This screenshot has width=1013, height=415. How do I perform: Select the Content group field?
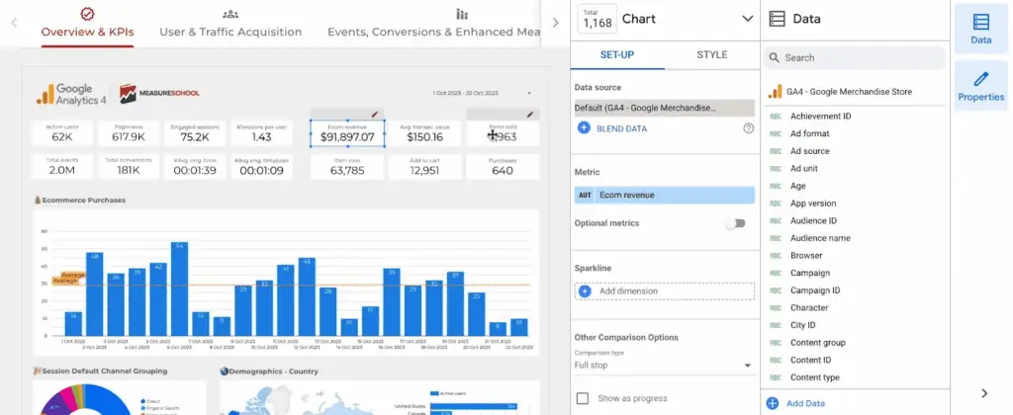point(818,343)
